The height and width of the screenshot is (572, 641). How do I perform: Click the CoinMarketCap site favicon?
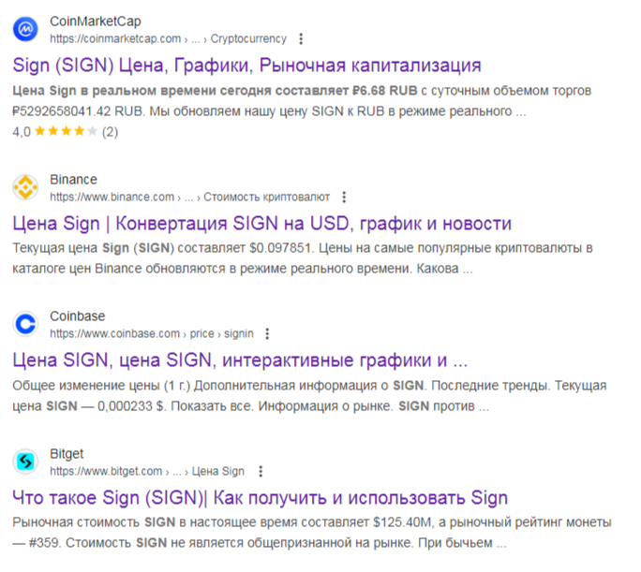point(25,29)
